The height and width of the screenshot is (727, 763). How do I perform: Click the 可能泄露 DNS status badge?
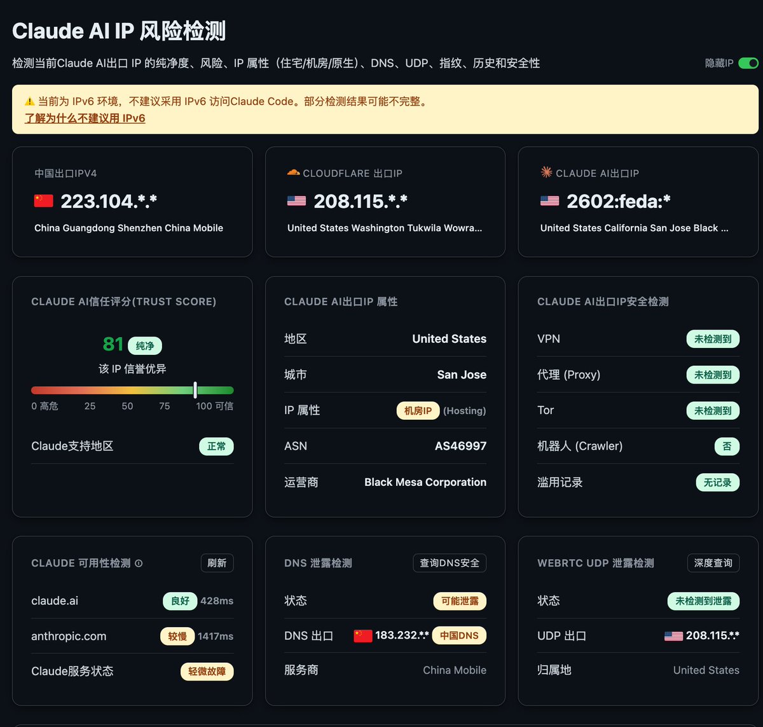[460, 600]
